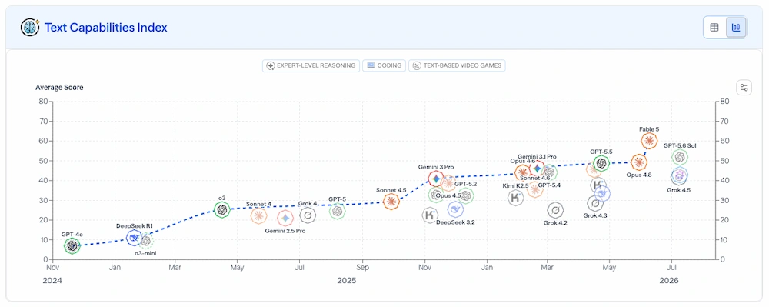Toggle the Expert-Level Reasoning filter
This screenshot has width=769, height=307.
(311, 65)
